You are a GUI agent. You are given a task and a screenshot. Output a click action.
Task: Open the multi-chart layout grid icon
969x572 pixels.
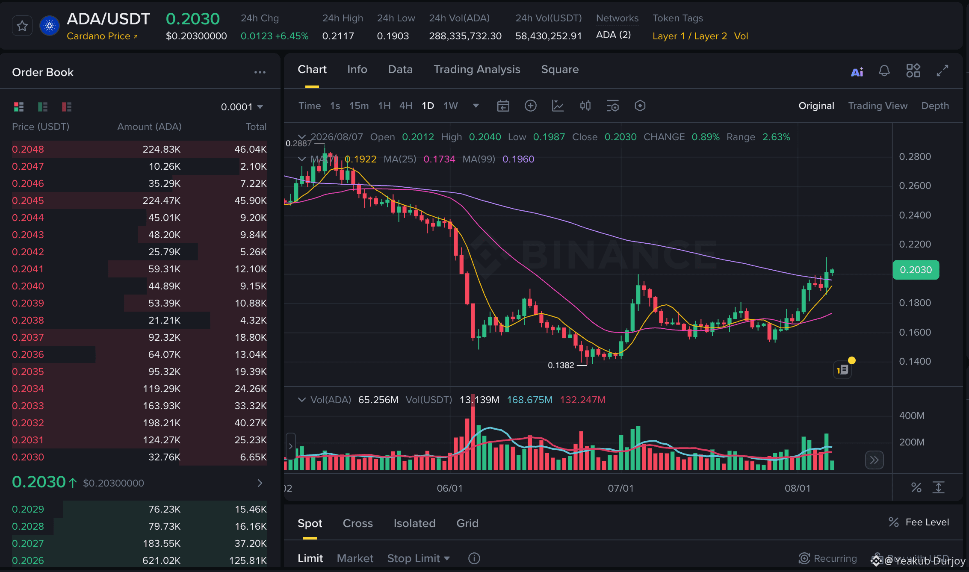[x=913, y=71]
